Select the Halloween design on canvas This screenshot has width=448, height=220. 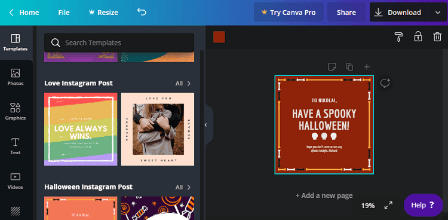click(324, 125)
